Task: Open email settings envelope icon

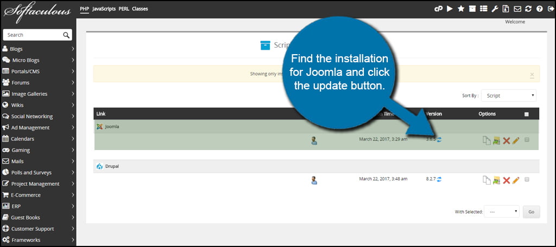Action: [x=517, y=9]
